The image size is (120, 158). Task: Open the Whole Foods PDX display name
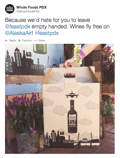pos(32,7)
